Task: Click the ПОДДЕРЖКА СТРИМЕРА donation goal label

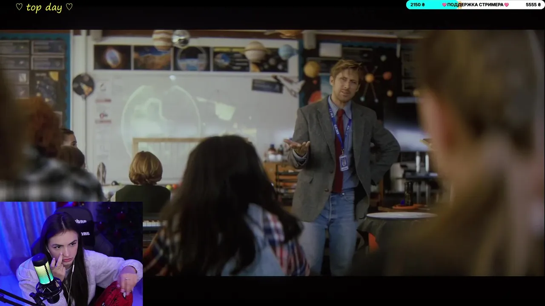Action: tap(475, 5)
